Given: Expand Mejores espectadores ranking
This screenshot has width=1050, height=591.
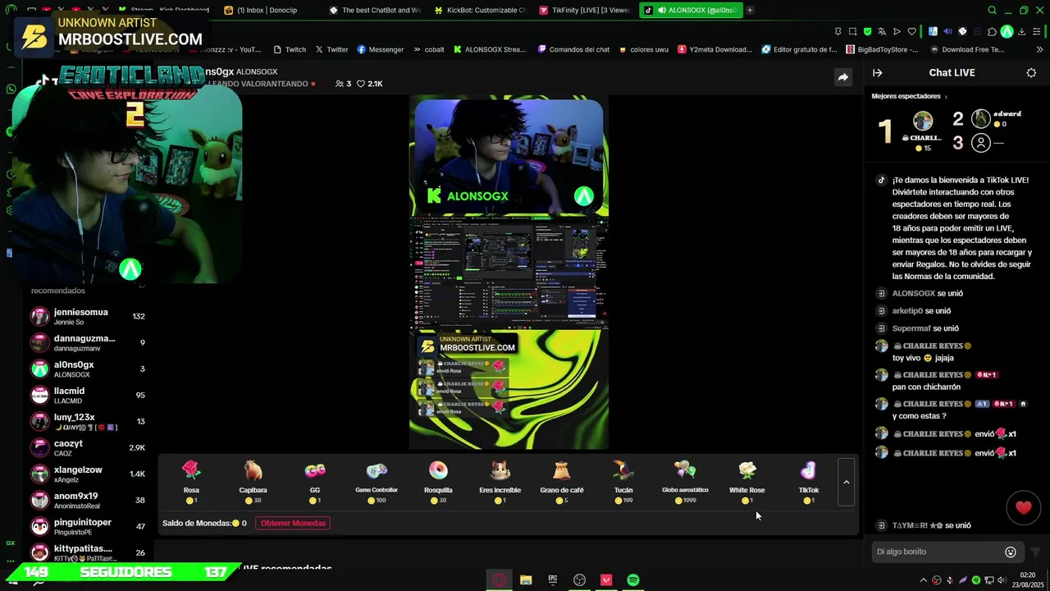Looking at the screenshot, I should (910, 96).
